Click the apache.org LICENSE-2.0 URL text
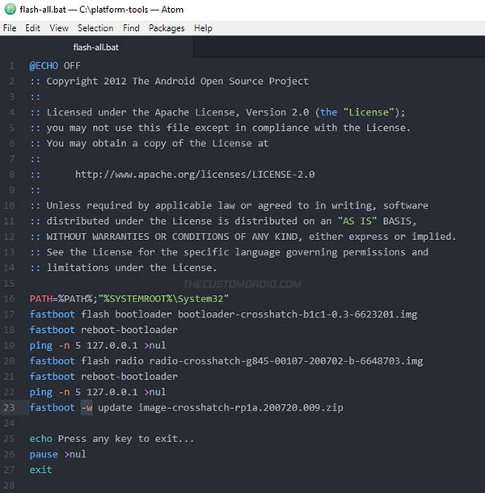The height and width of the screenshot is (493, 485). [195, 175]
